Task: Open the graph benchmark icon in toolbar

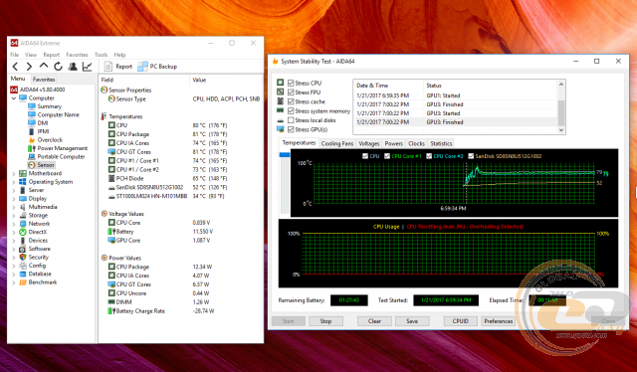Action: [87, 67]
